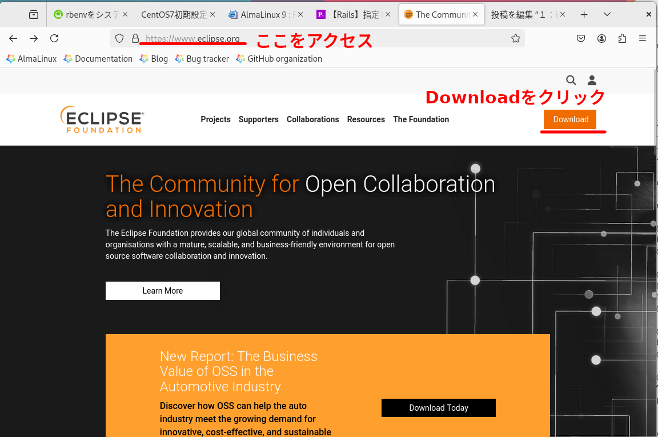This screenshot has height=437, width=658.
Task: Open tracking protection shield icon
Action: coord(119,39)
